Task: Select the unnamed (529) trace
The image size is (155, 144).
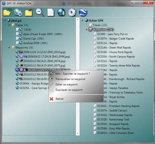Action: (28, 29)
